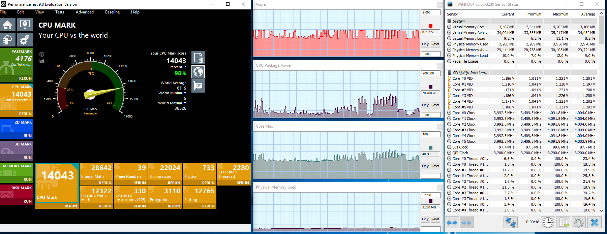Rerun the PassMark overall test

coord(25,78)
